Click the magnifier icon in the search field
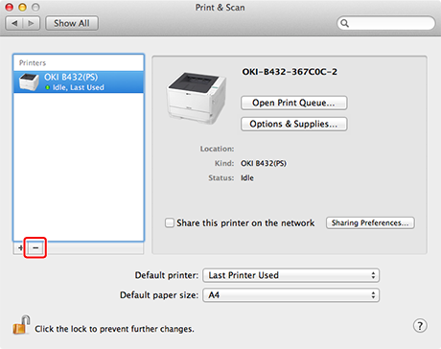The width and height of the screenshot is (441, 349). [344, 23]
